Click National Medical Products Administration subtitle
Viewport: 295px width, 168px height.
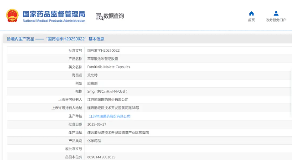point(54,21)
